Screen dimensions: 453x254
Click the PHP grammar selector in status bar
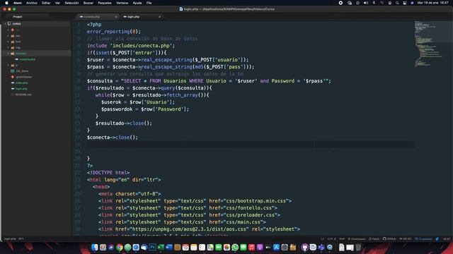coord(342,238)
